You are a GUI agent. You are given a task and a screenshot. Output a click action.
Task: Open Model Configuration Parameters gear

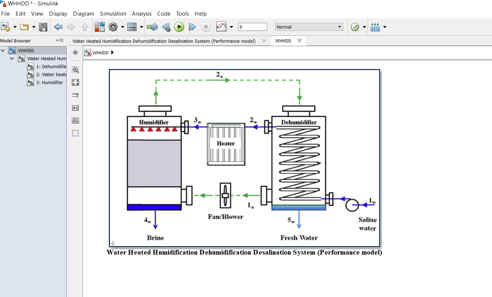click(112, 26)
